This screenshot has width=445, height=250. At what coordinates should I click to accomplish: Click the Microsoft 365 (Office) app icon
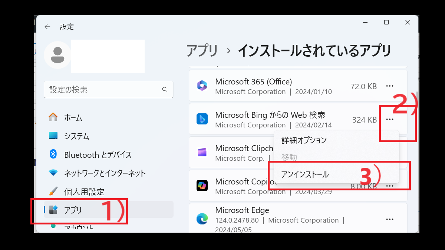coord(202,86)
